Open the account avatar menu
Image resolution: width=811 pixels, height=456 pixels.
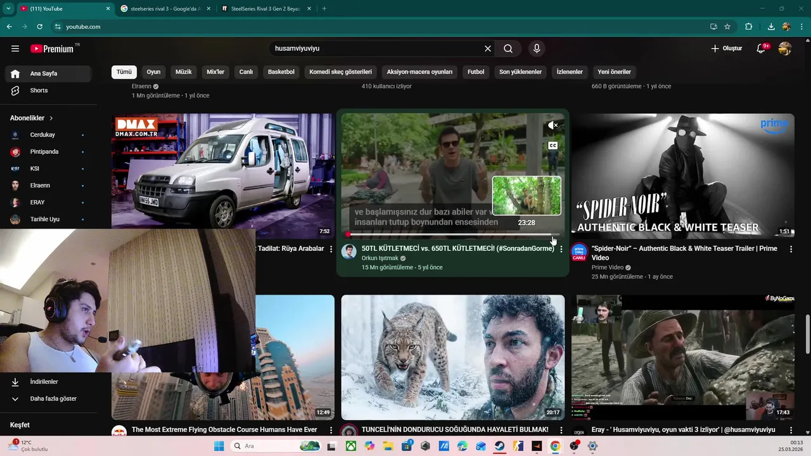(785, 49)
